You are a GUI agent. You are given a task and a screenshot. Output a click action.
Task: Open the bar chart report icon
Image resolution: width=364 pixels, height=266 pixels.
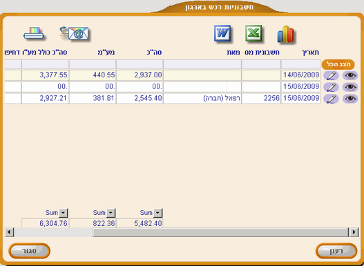[286, 35]
